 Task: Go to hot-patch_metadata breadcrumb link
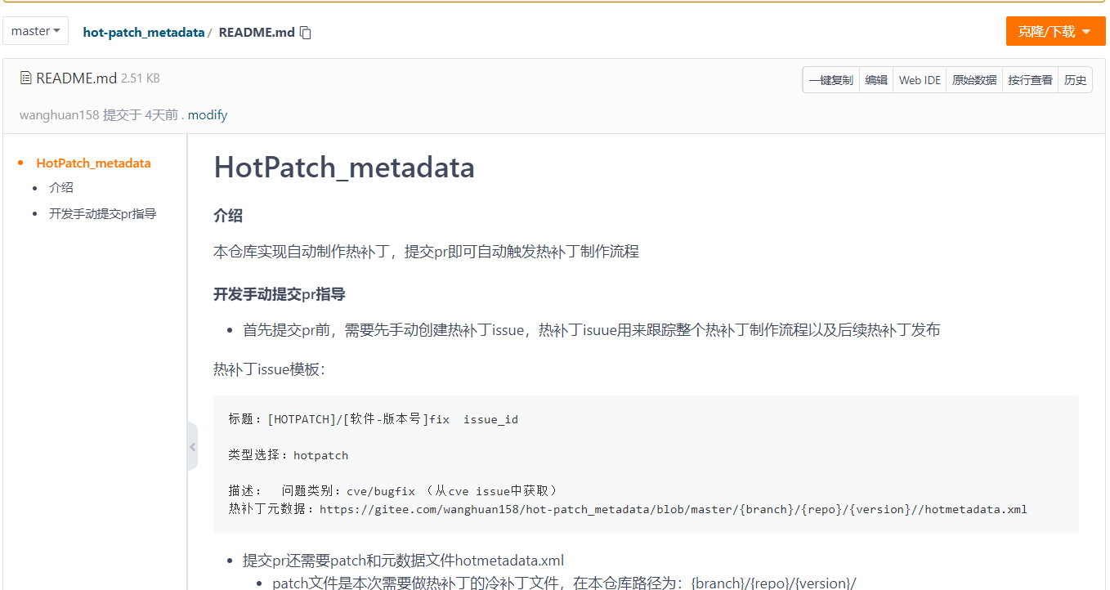click(143, 33)
